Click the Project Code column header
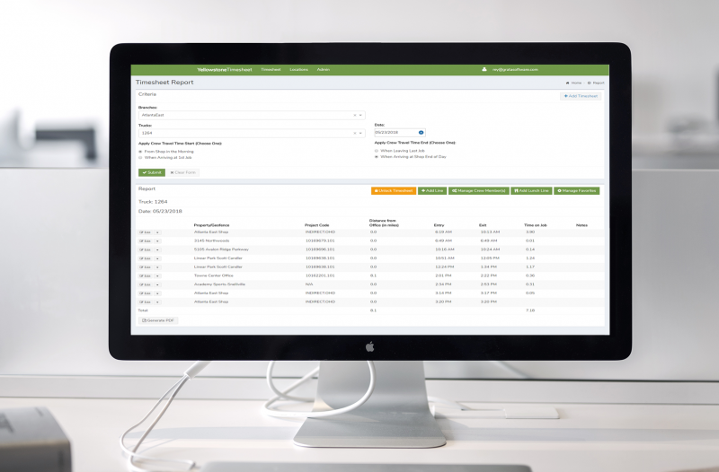 [317, 225]
